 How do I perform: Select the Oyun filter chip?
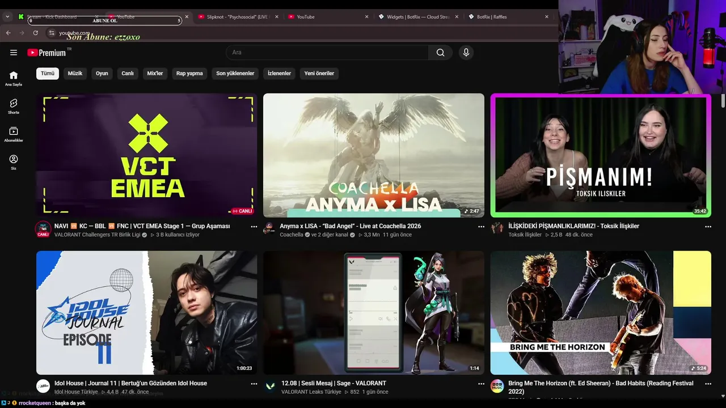(x=102, y=74)
